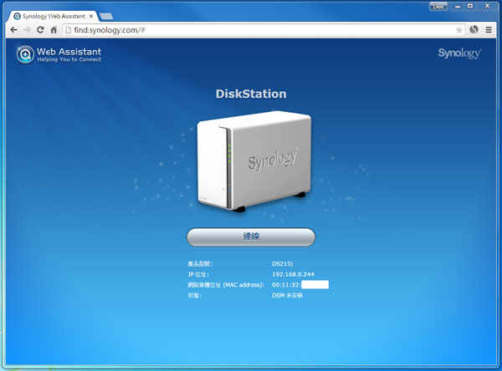
Task: Click the round extension icon beside the star
Action: click(x=474, y=29)
